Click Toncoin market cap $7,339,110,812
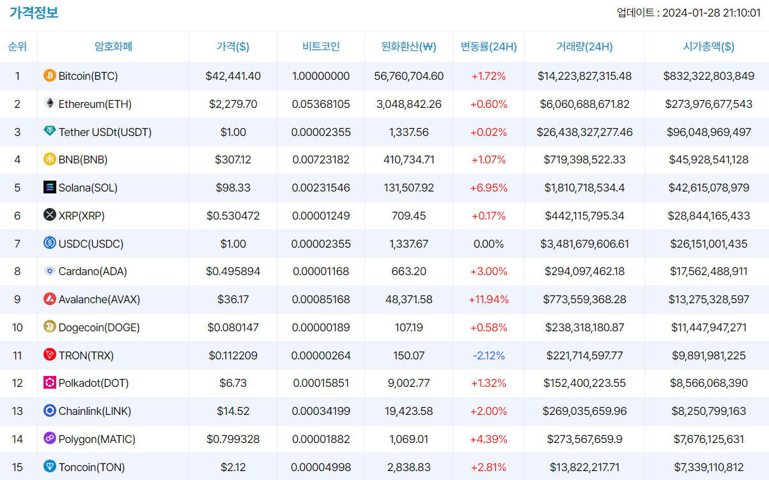The height and width of the screenshot is (480, 769). pyautogui.click(x=709, y=467)
